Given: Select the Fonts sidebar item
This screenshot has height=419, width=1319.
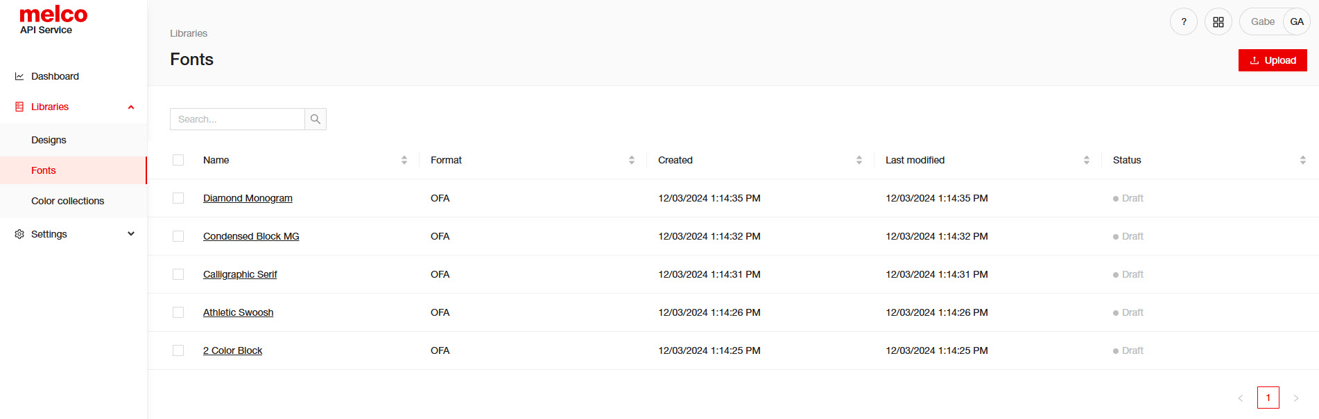Looking at the screenshot, I should coord(74,170).
